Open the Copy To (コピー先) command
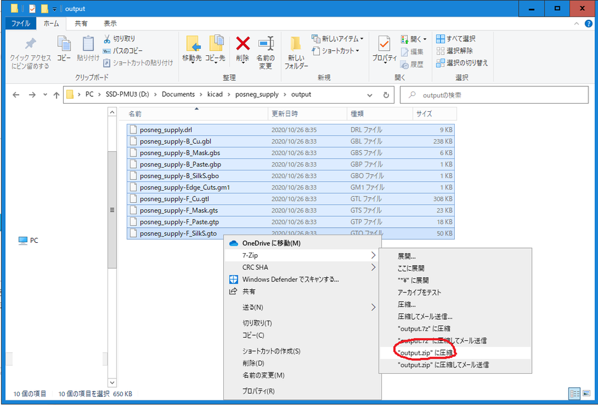This screenshot has height=405, width=598. point(216,50)
